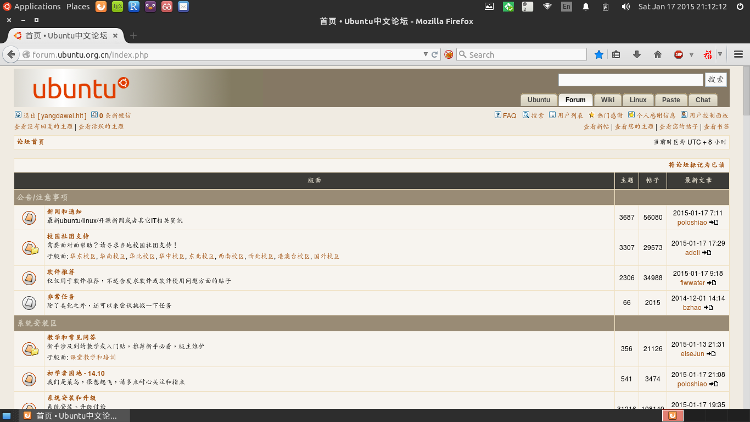Open the 初学者园地 - 14.10 forum
The width and height of the screenshot is (750, 422).
[x=76, y=373]
